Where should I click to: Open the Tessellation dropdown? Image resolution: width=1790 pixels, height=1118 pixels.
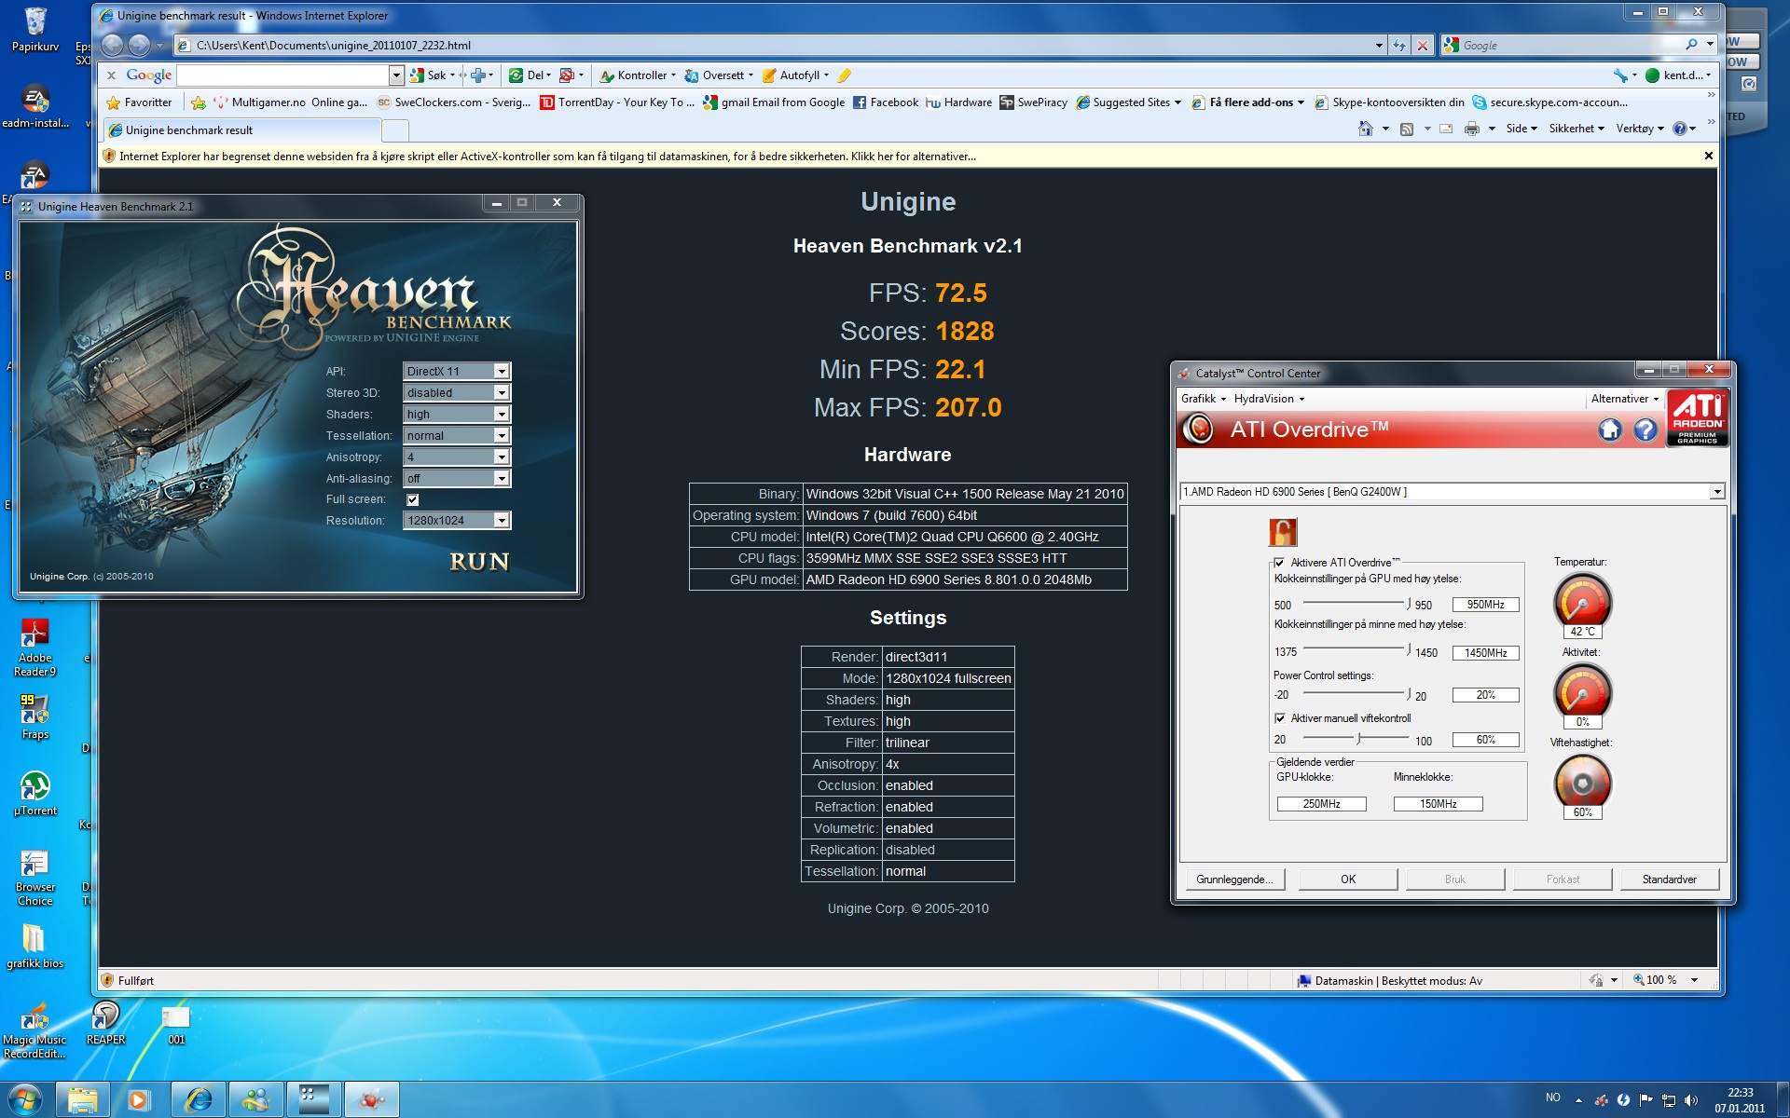point(457,435)
